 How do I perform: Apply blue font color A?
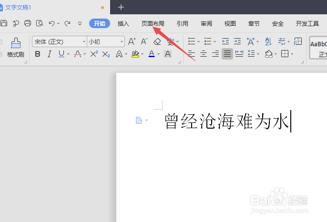[152, 54]
